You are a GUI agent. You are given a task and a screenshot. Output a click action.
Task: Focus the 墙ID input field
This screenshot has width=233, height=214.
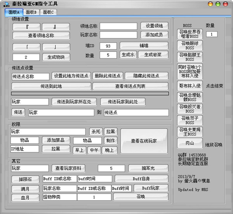tap(108, 46)
